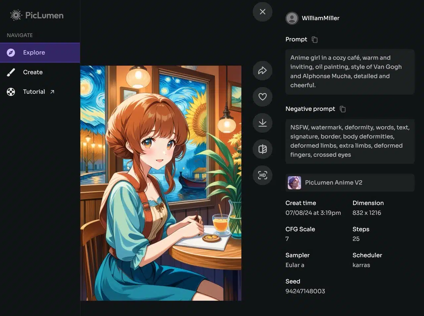The image size is (424, 316).
Task: Like the image with heart icon
Action: 262,97
